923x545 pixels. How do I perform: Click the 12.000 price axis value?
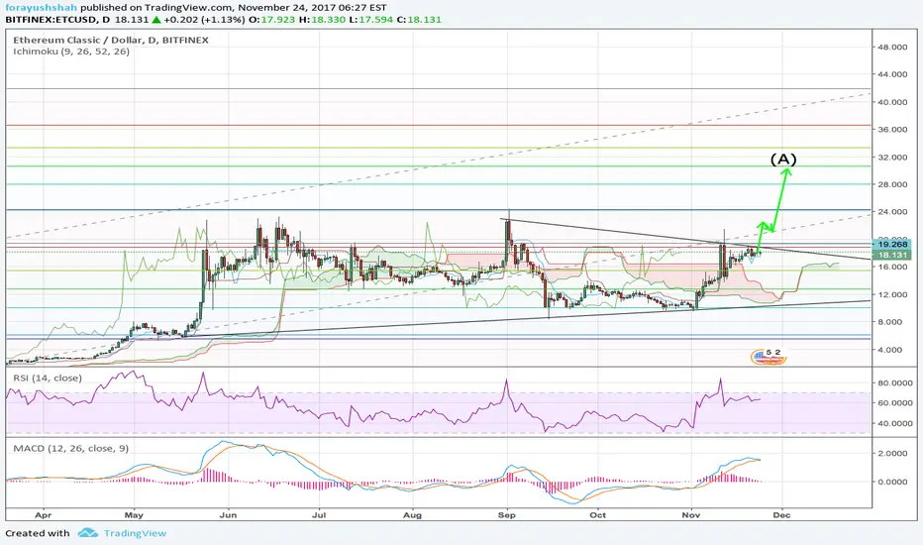coord(892,294)
